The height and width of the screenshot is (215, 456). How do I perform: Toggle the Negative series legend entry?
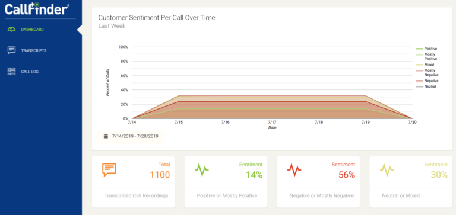coord(427,81)
